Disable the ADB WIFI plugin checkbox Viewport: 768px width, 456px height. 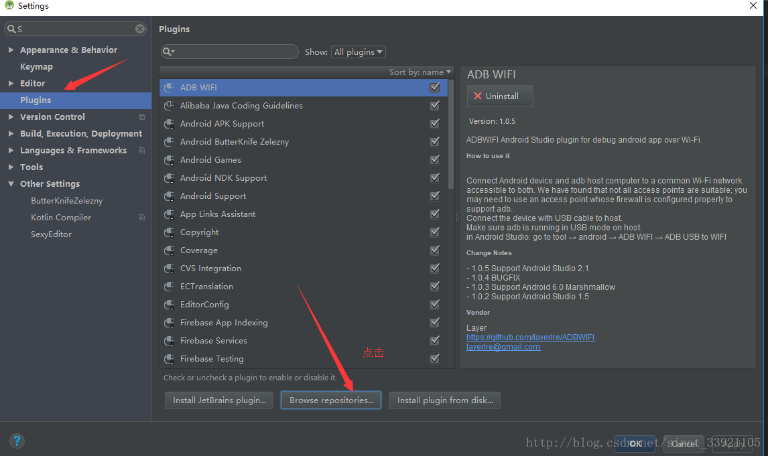tap(434, 88)
